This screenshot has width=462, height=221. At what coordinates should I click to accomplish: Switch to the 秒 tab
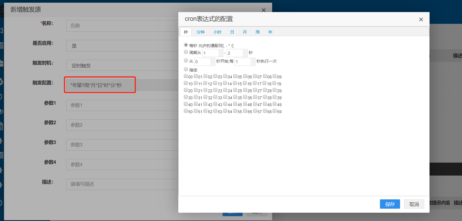click(x=186, y=32)
